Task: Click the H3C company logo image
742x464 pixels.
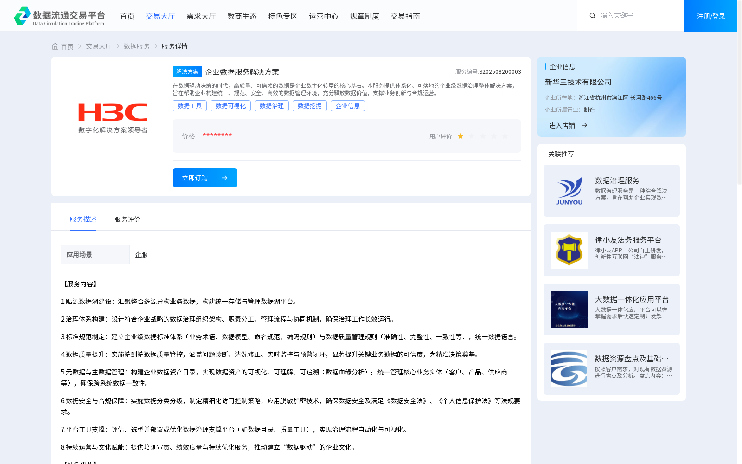Action: click(113, 118)
